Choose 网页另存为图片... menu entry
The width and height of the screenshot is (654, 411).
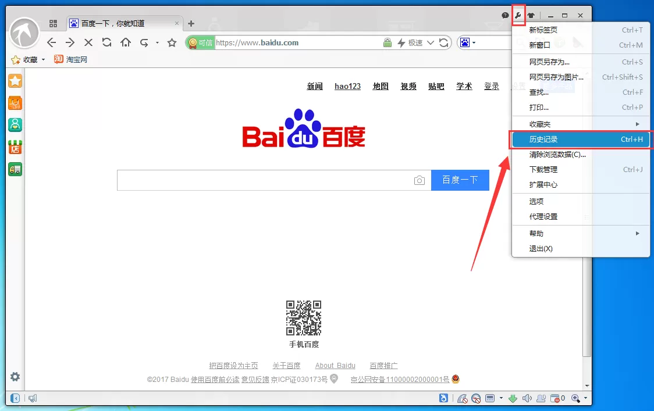click(581, 77)
